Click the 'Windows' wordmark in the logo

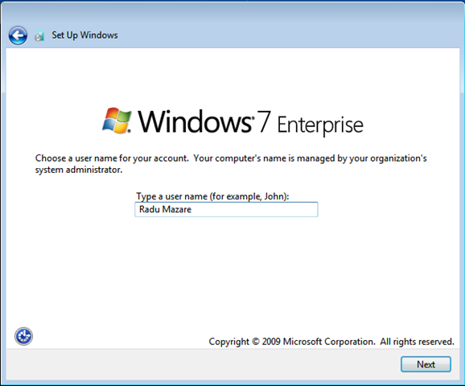[195, 121]
